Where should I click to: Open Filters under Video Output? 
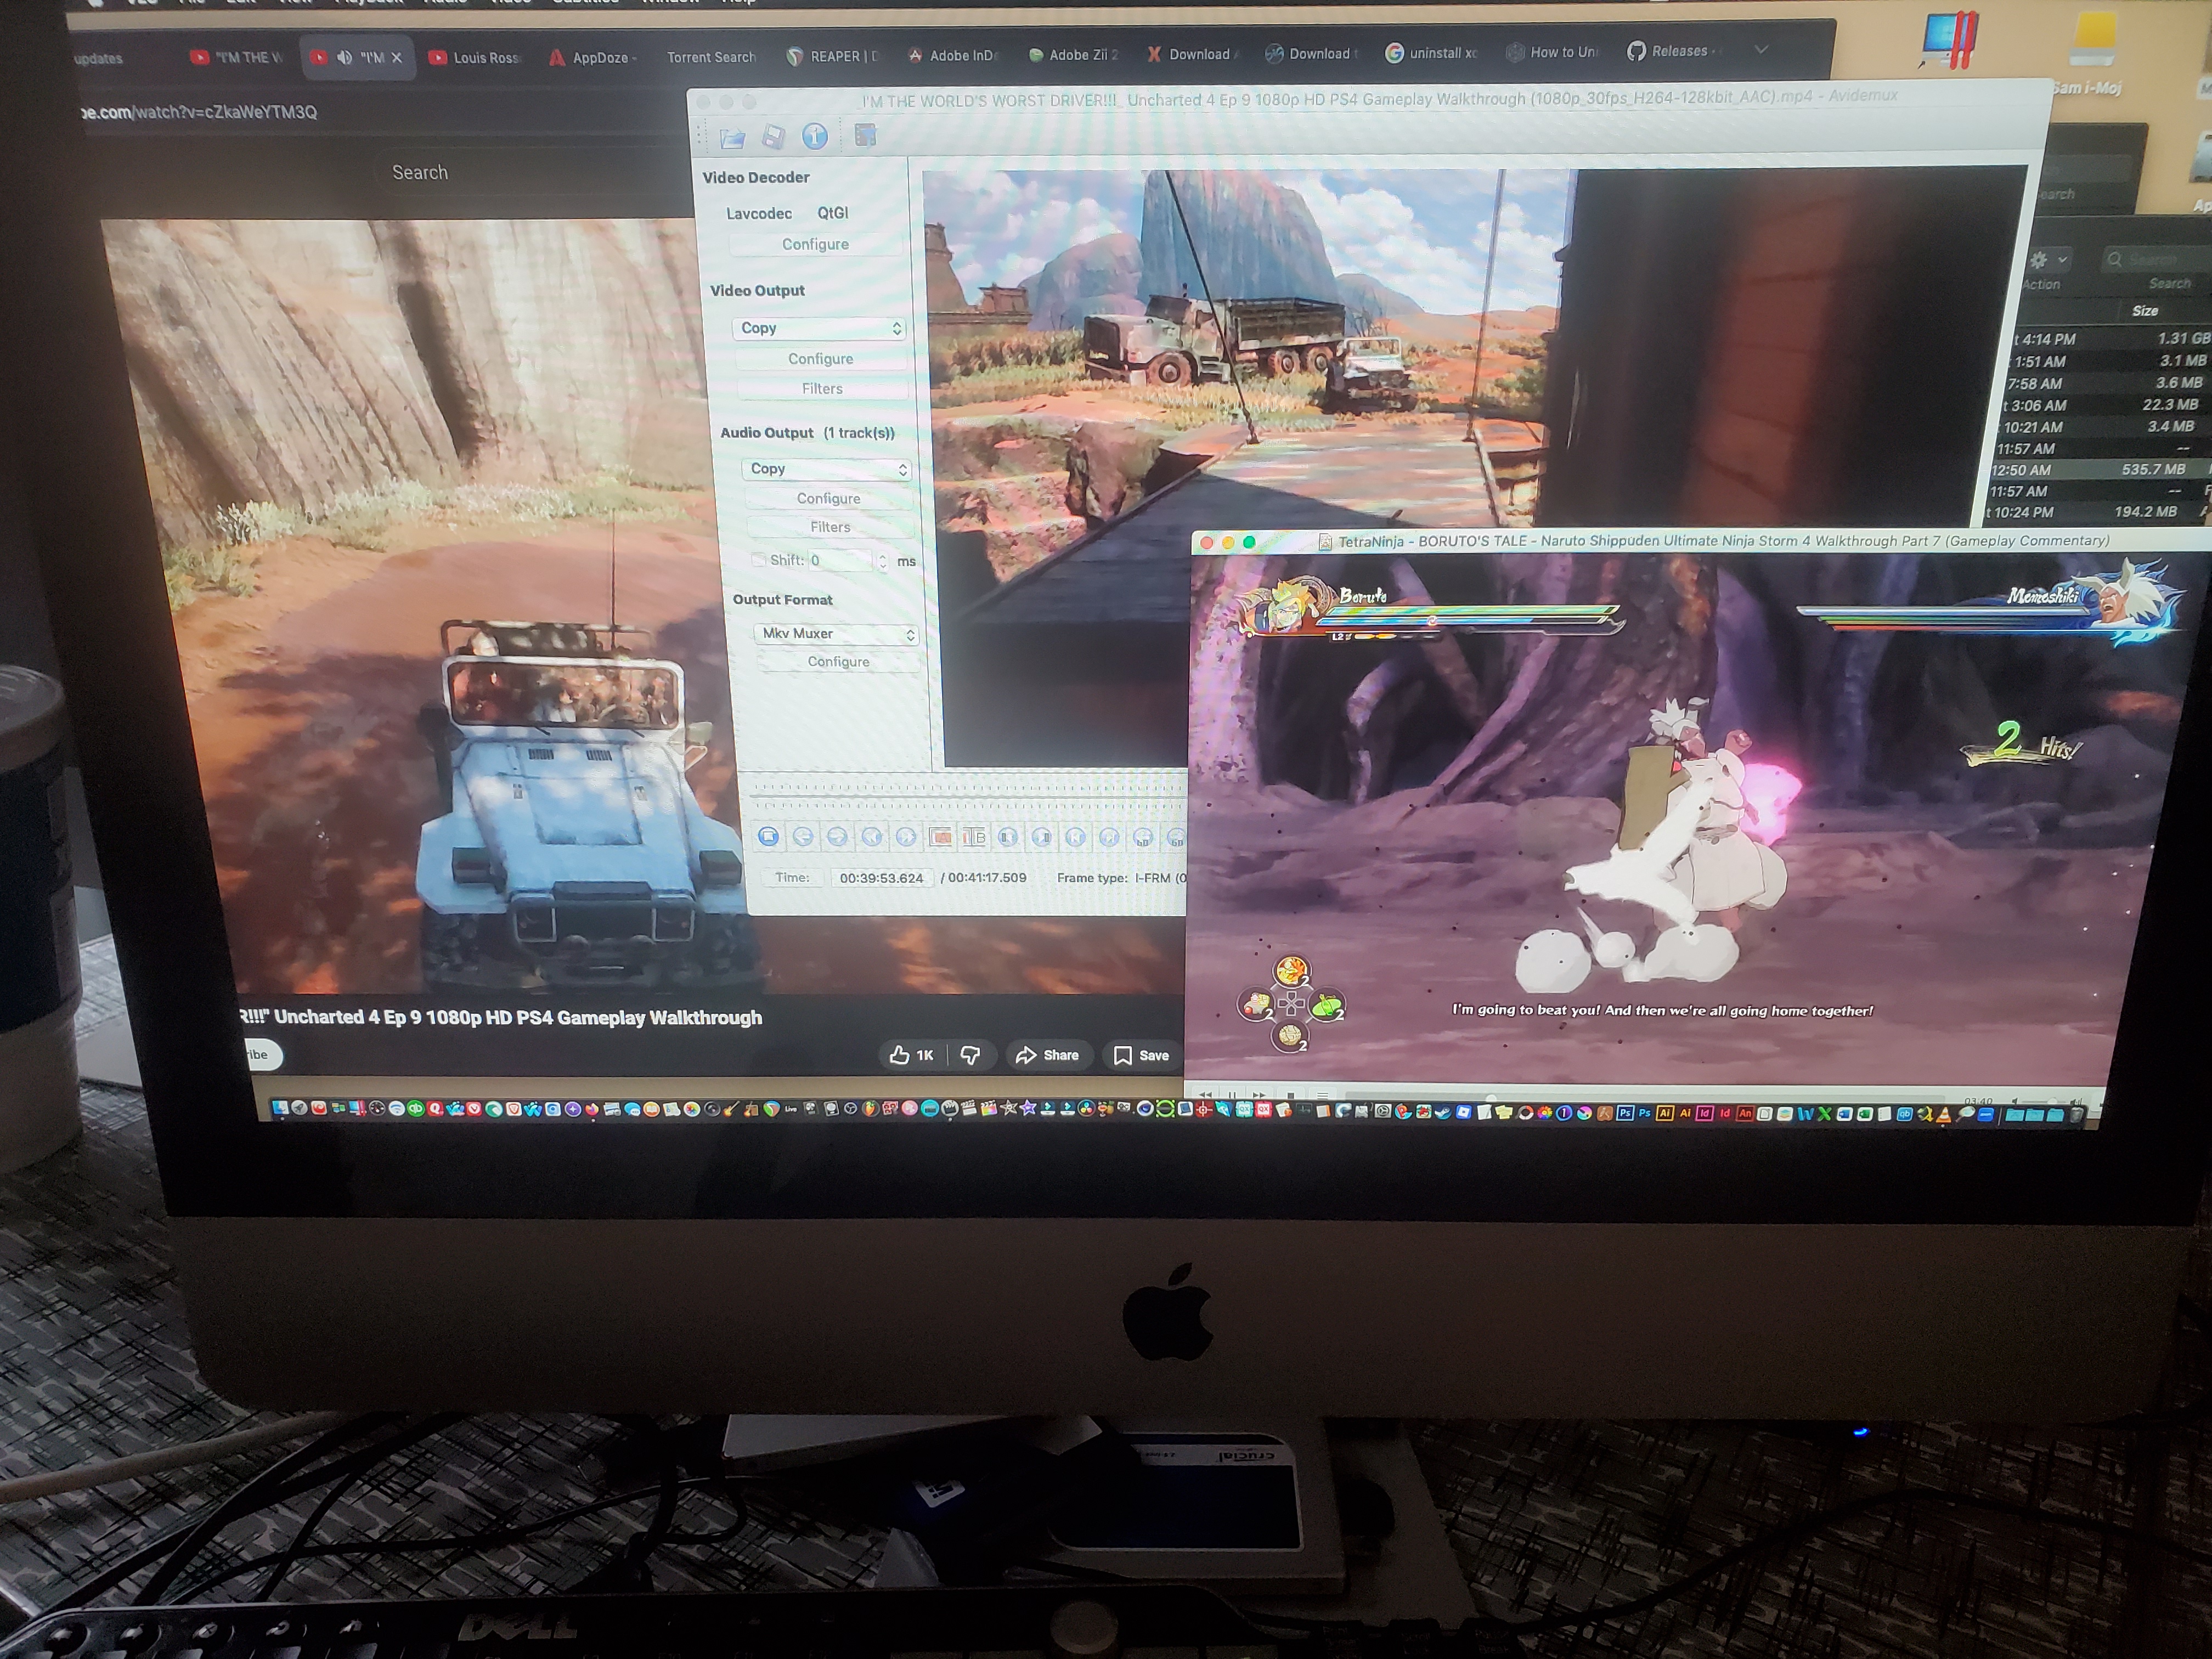pyautogui.click(x=822, y=389)
